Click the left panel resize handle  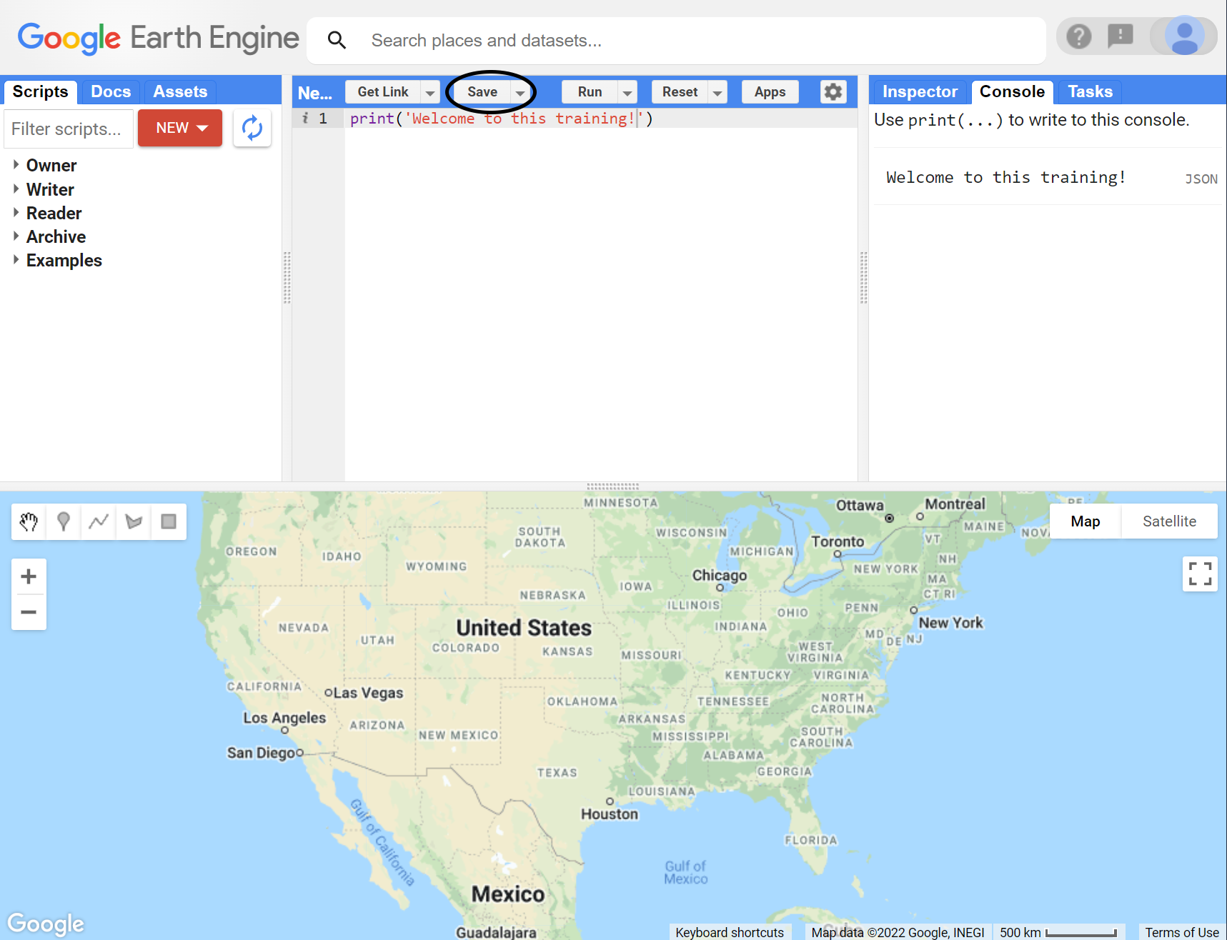[287, 278]
